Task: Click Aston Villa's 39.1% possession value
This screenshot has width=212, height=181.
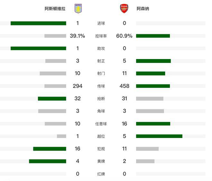Action: coord(77,36)
